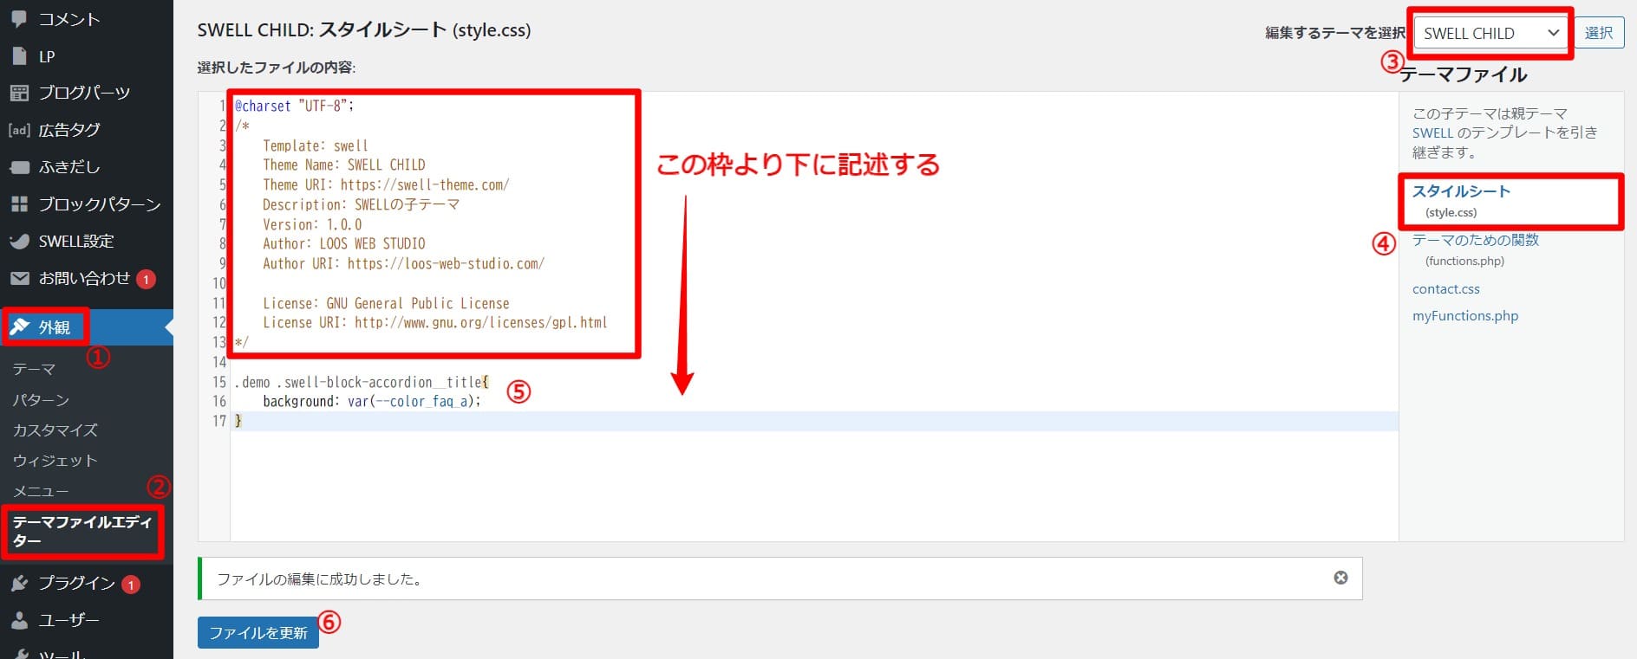Click Author: LOOS WEB STUDIO line
This screenshot has width=1637, height=659.
click(344, 243)
